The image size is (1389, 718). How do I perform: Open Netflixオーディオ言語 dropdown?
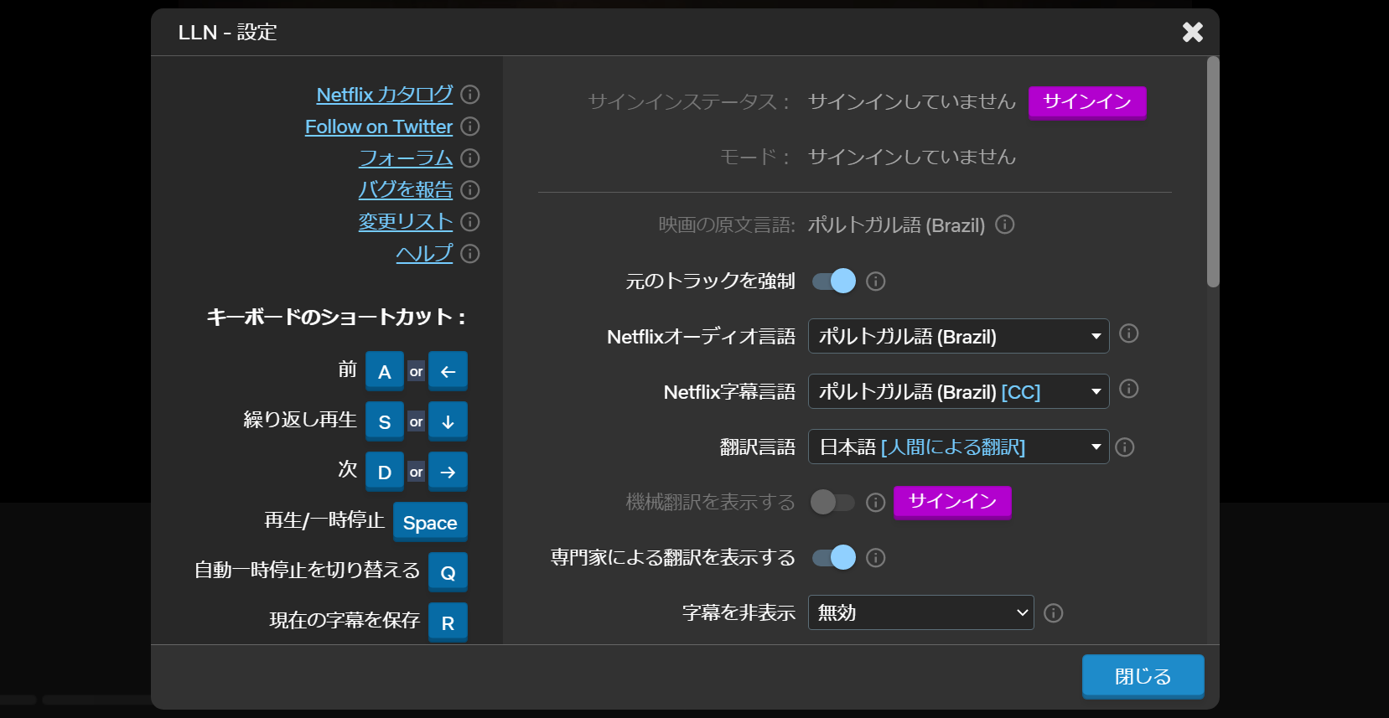pyautogui.click(x=958, y=336)
